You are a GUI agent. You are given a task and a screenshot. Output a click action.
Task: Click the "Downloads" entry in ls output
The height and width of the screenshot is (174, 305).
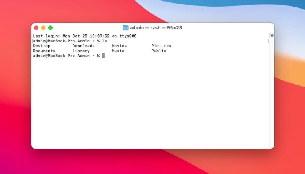[x=84, y=46]
